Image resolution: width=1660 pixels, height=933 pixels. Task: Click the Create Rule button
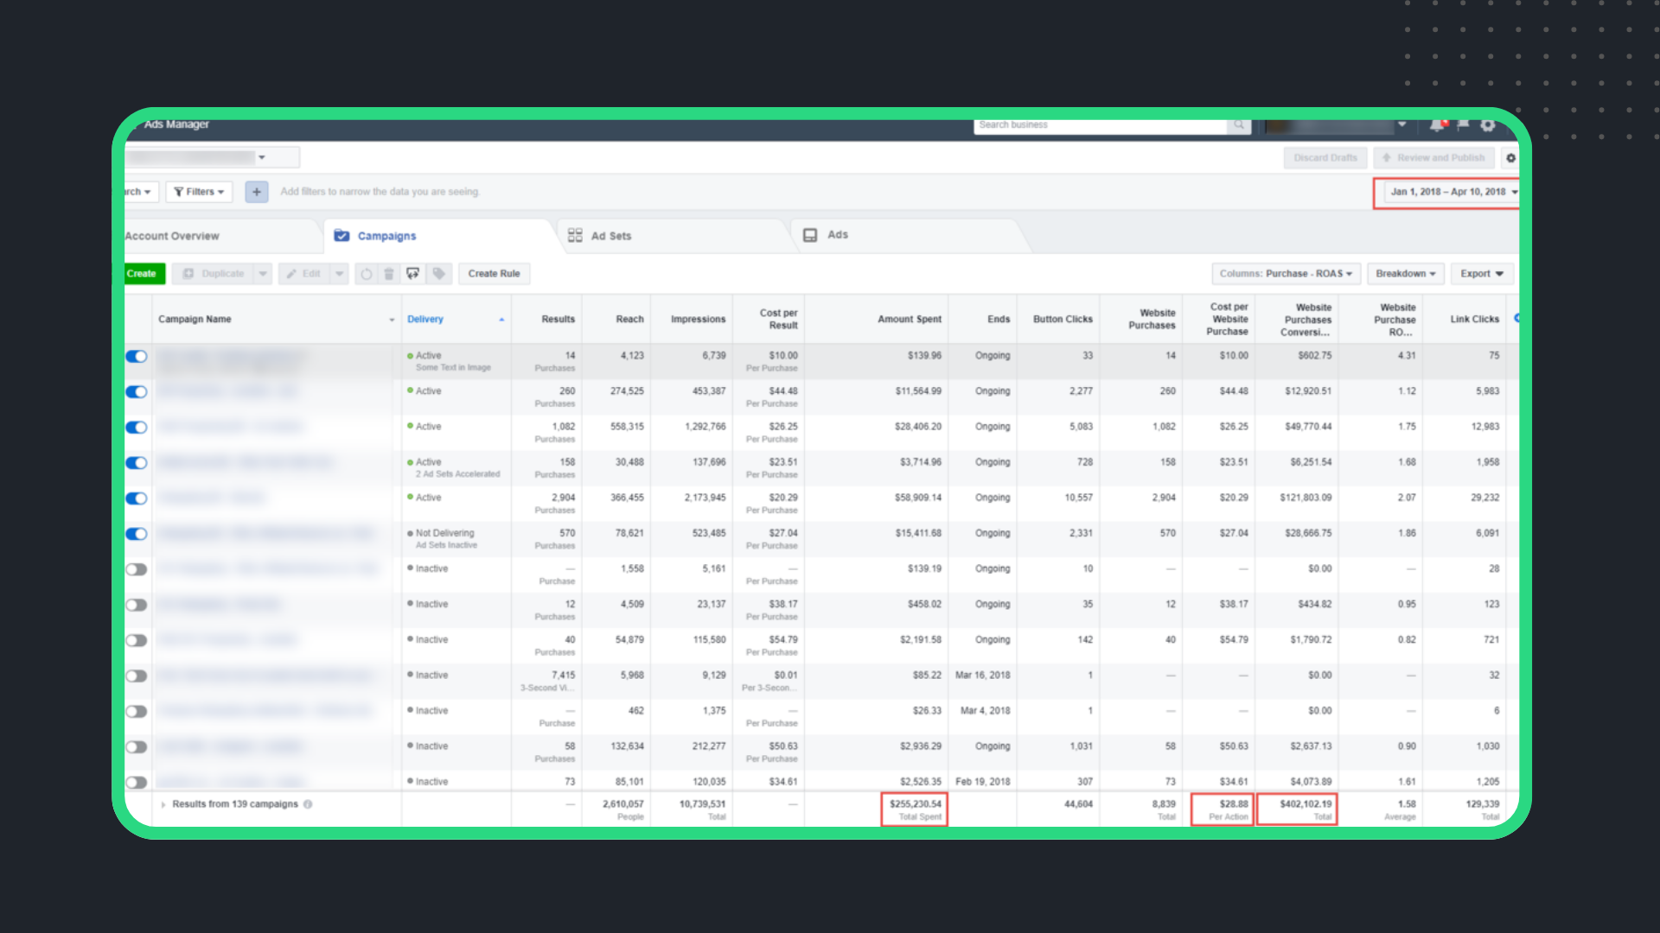click(494, 274)
